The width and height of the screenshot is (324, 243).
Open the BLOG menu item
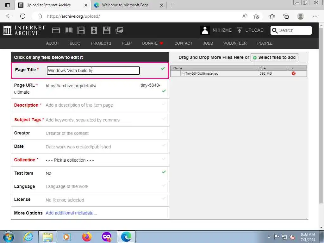click(x=75, y=43)
